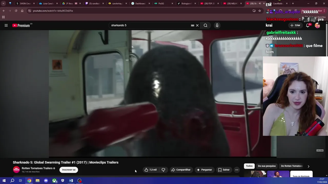This screenshot has height=184, width=328.
Task: Open Chrome apps grid shortcut
Action: pyautogui.click(x=3, y=17)
